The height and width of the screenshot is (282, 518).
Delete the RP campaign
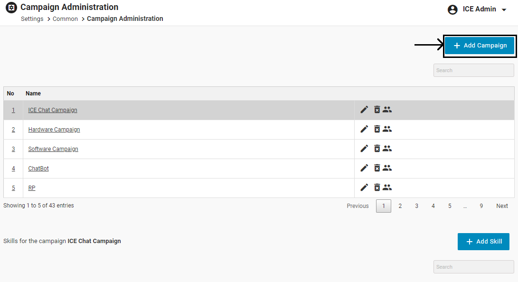pos(377,188)
